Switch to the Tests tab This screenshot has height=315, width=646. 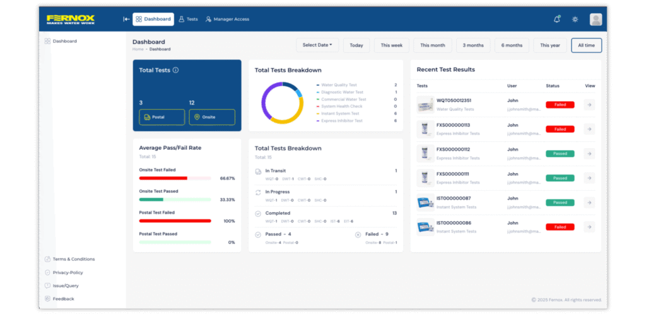point(188,19)
